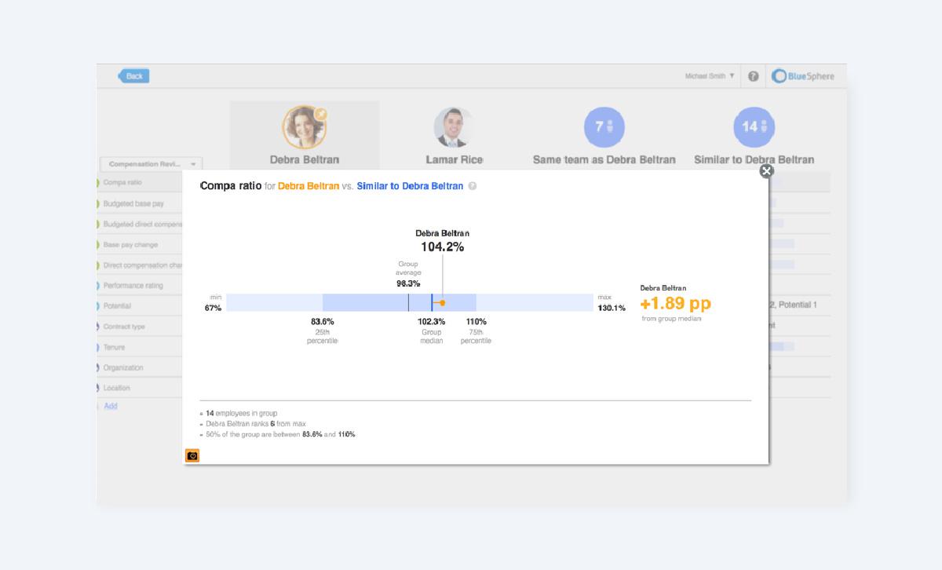Close the compa ratio popup
The image size is (942, 570).
point(767,171)
